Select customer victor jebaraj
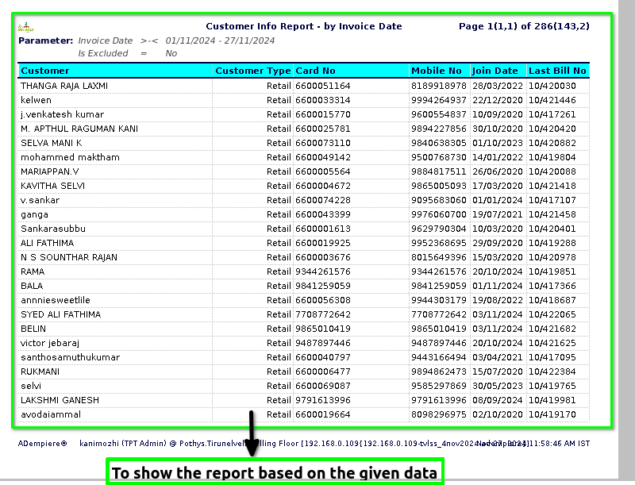This screenshot has height=485, width=635. pos(50,343)
